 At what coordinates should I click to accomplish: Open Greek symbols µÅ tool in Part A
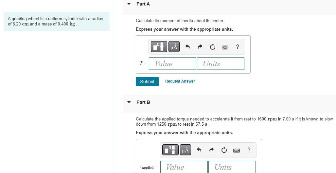tap(174, 47)
